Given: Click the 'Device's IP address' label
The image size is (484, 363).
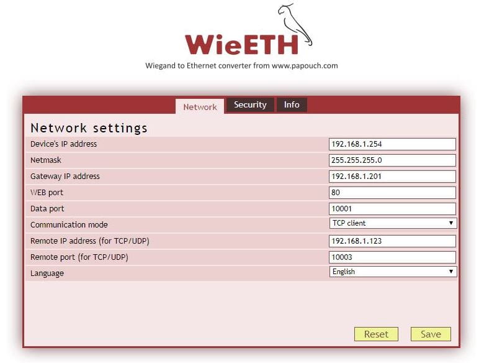Looking at the screenshot, I should click(63, 144).
